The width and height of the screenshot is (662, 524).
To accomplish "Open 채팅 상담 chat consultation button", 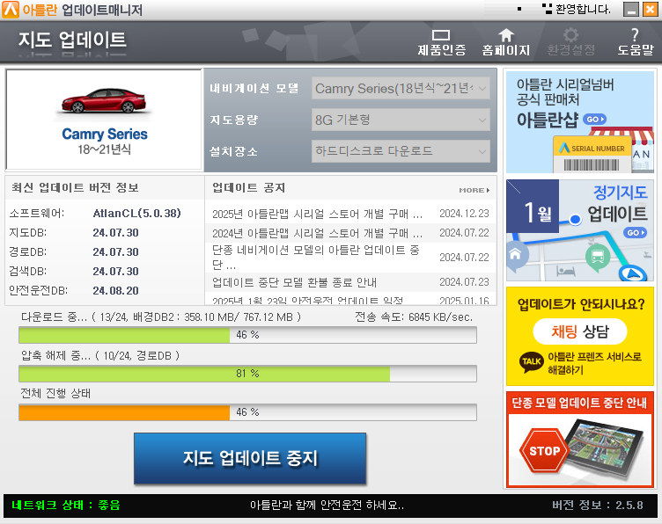I will pyautogui.click(x=579, y=331).
